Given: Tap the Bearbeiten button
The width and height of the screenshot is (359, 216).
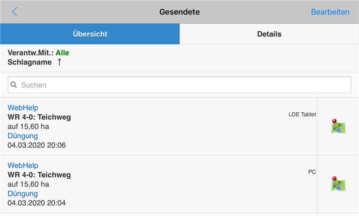Looking at the screenshot, I should 330,12.
